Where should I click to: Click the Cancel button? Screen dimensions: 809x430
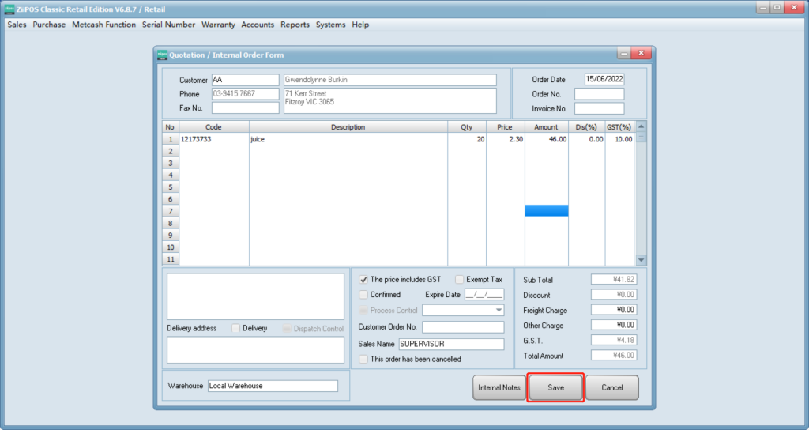coord(612,387)
